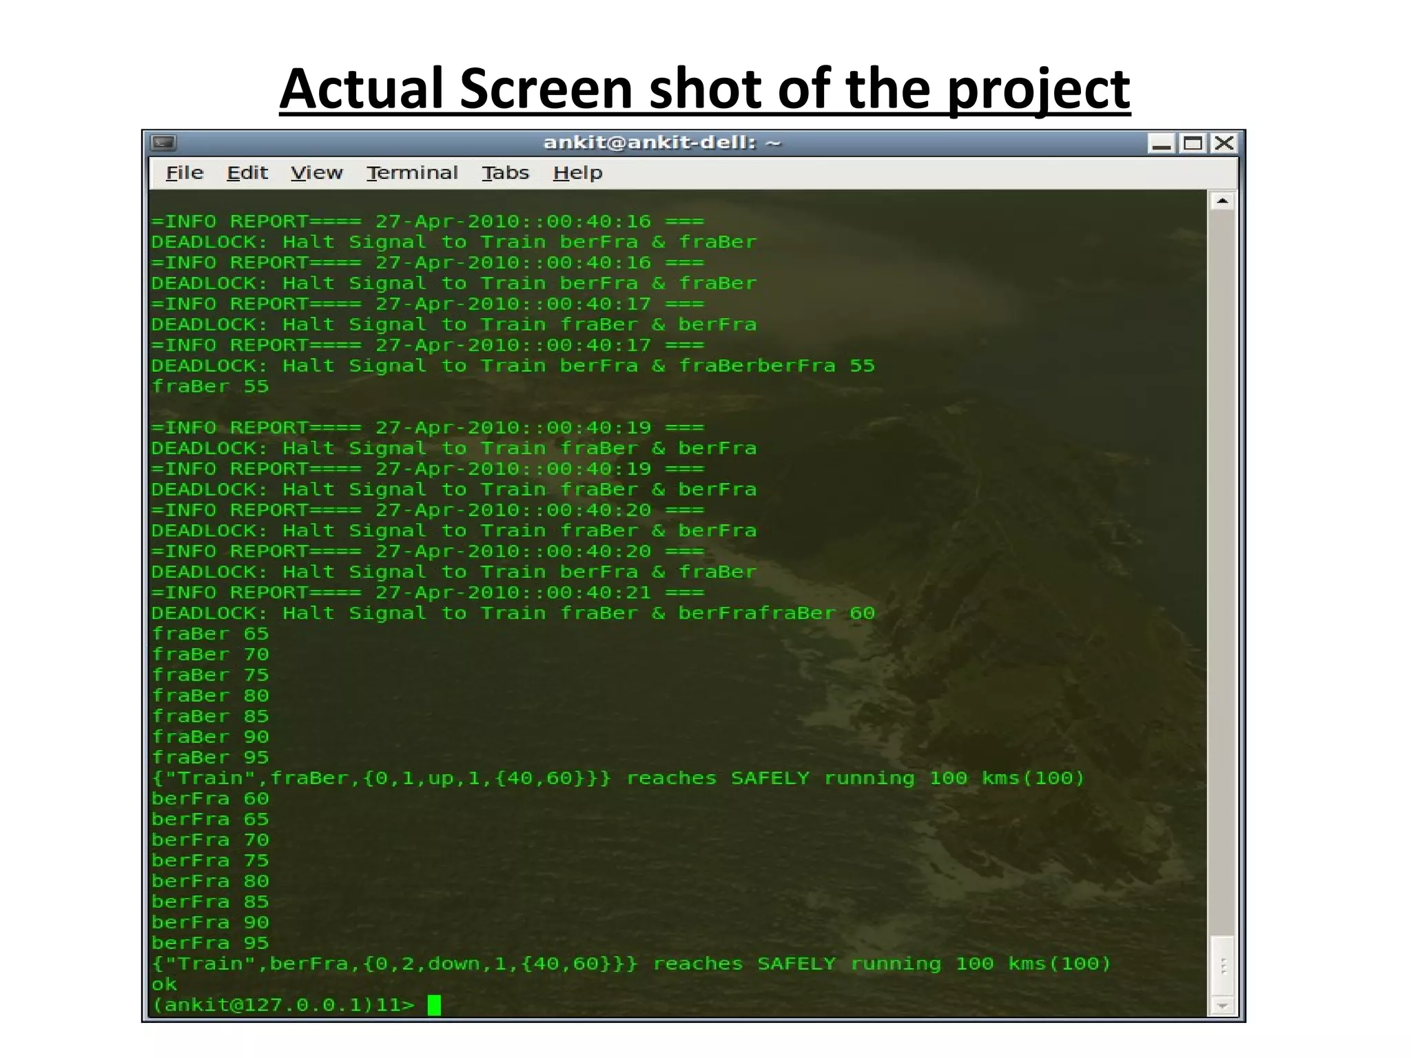This screenshot has width=1411, height=1058.
Task: Click the line 'fraBer 70'
Action: click(x=210, y=654)
